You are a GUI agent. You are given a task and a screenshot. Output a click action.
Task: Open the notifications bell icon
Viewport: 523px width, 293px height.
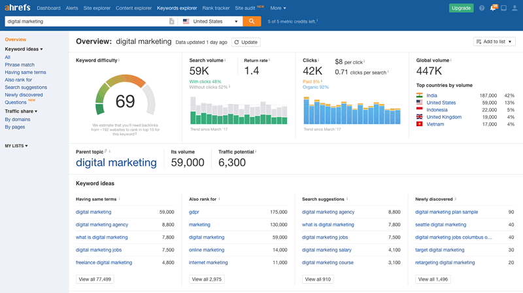(493, 8)
